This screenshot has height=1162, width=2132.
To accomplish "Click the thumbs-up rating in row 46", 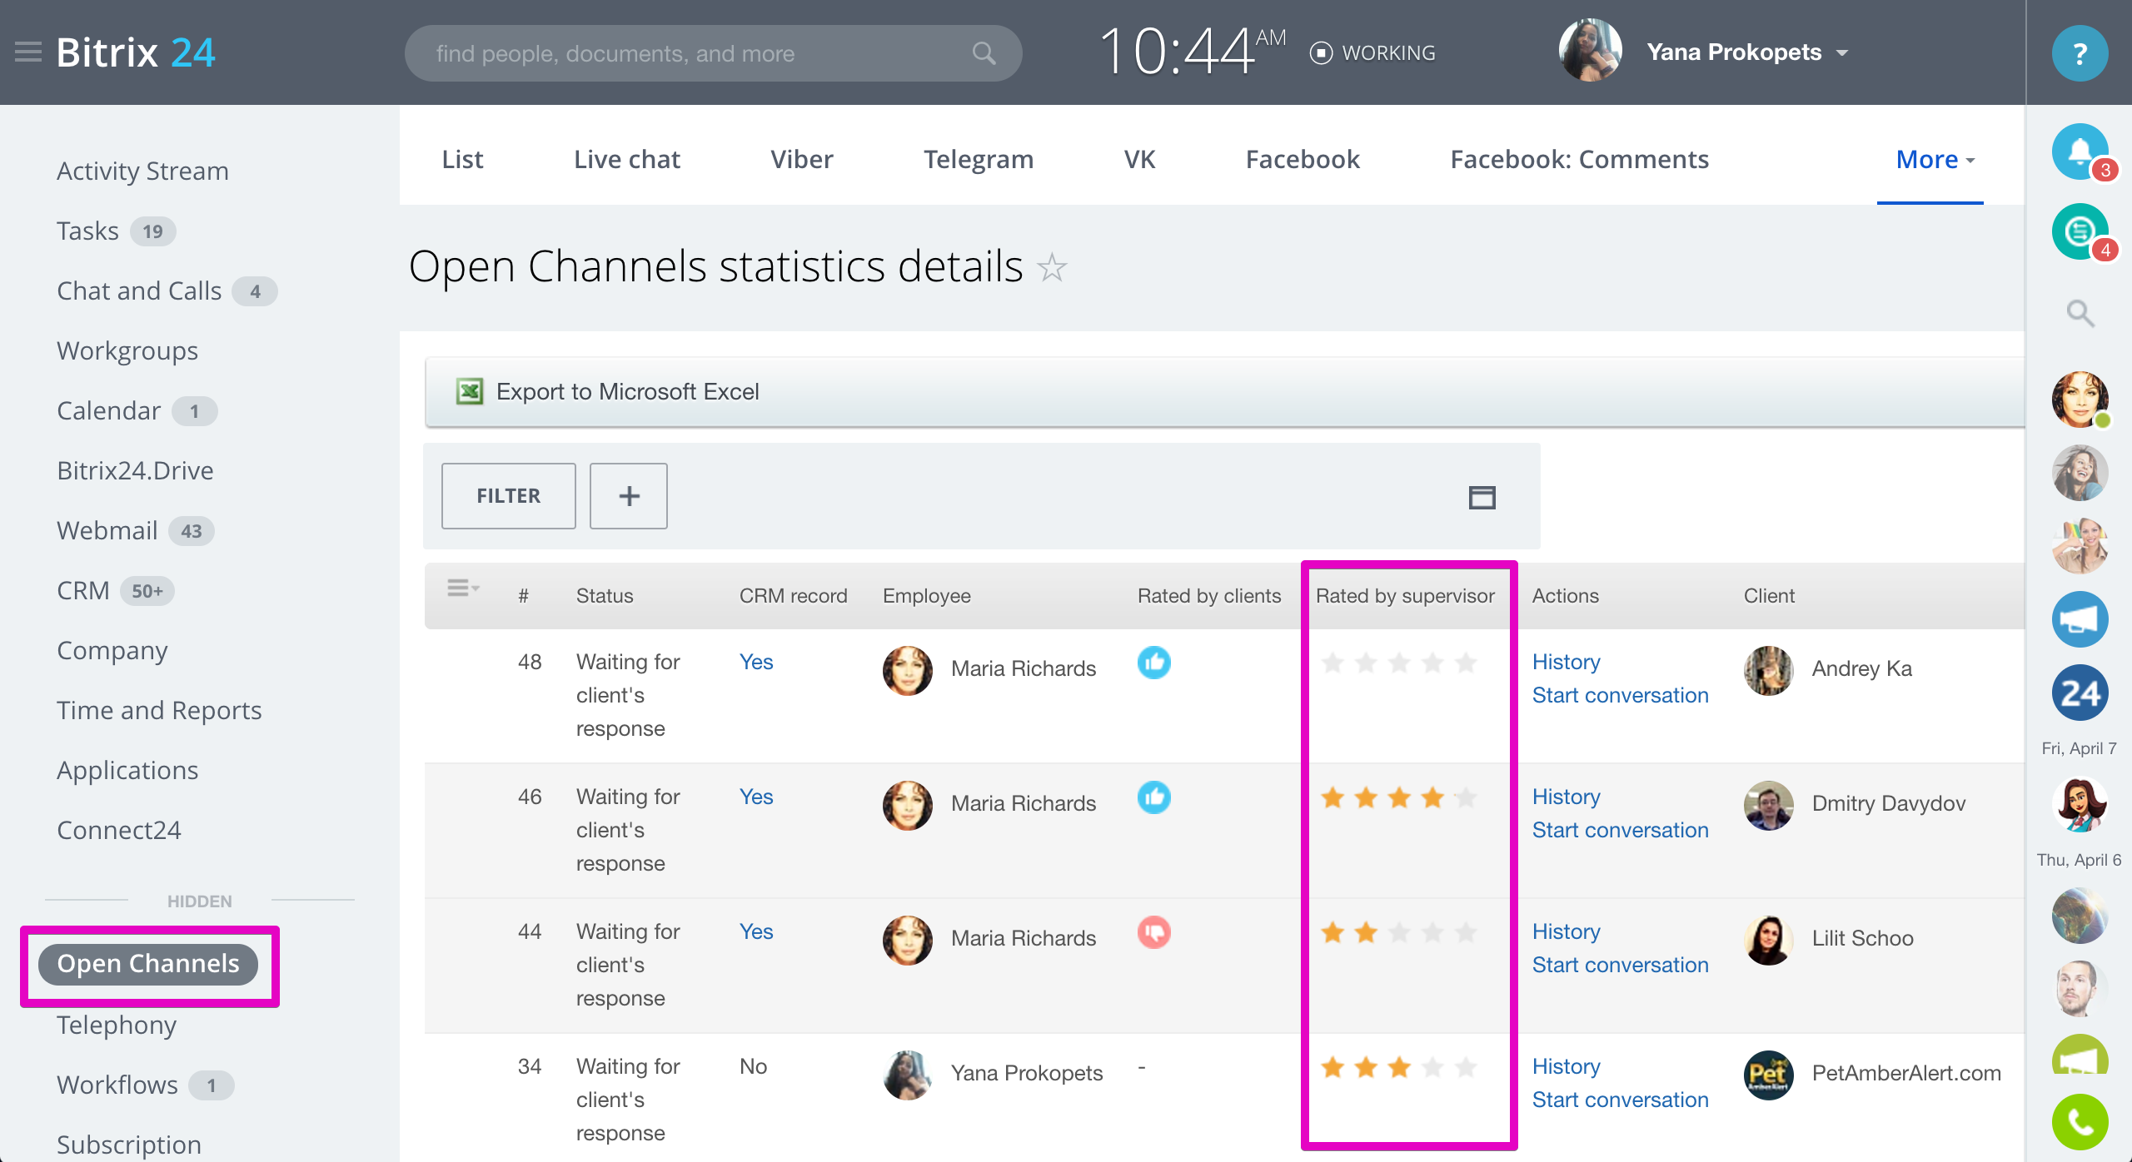I will point(1153,797).
